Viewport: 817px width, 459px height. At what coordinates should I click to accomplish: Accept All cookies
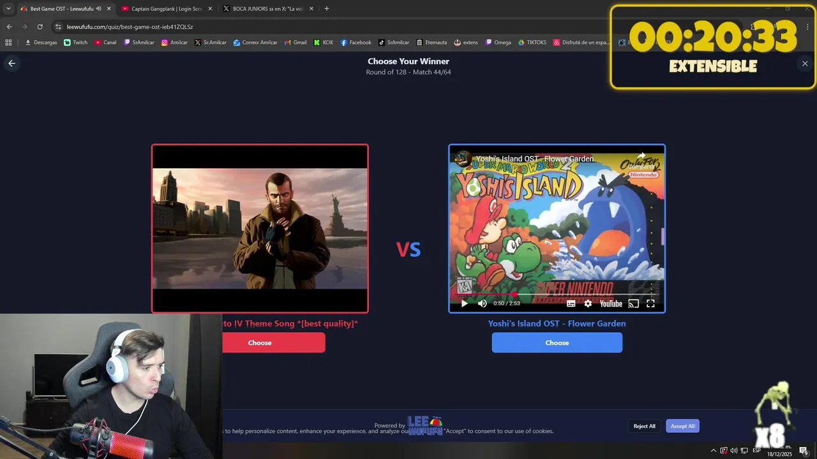tap(682, 426)
